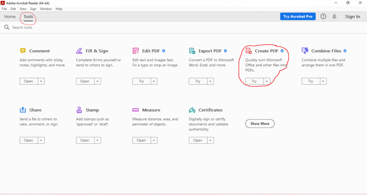Expand the Export PDF Try dropdown arrow
Image resolution: width=367 pixels, height=195 pixels.
(210, 81)
